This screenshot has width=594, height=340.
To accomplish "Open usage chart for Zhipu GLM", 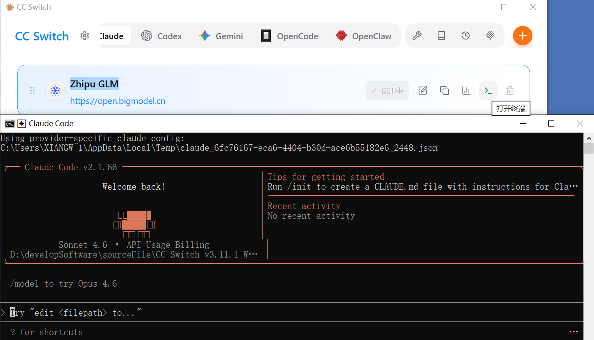I will click(466, 91).
